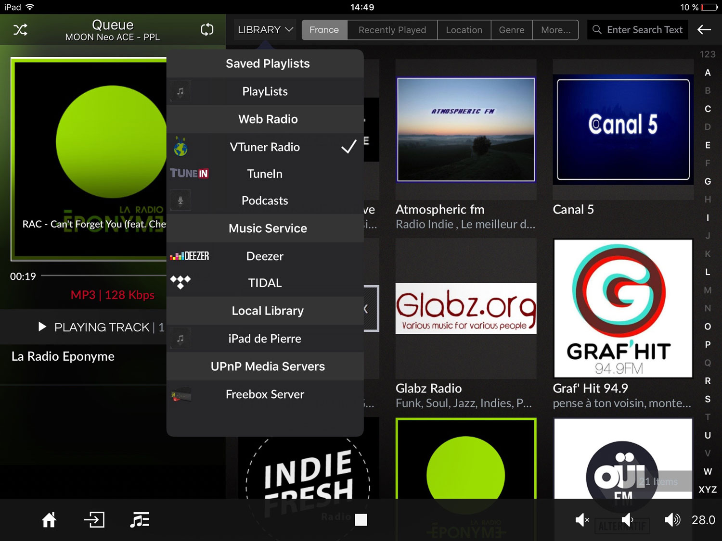
Task: Select the Deezer music service
Action: click(x=265, y=256)
